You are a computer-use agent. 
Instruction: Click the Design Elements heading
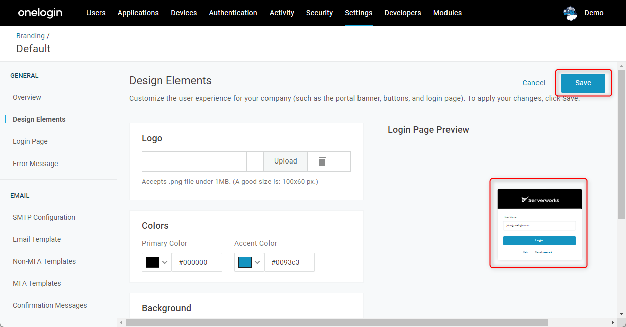[x=170, y=81]
